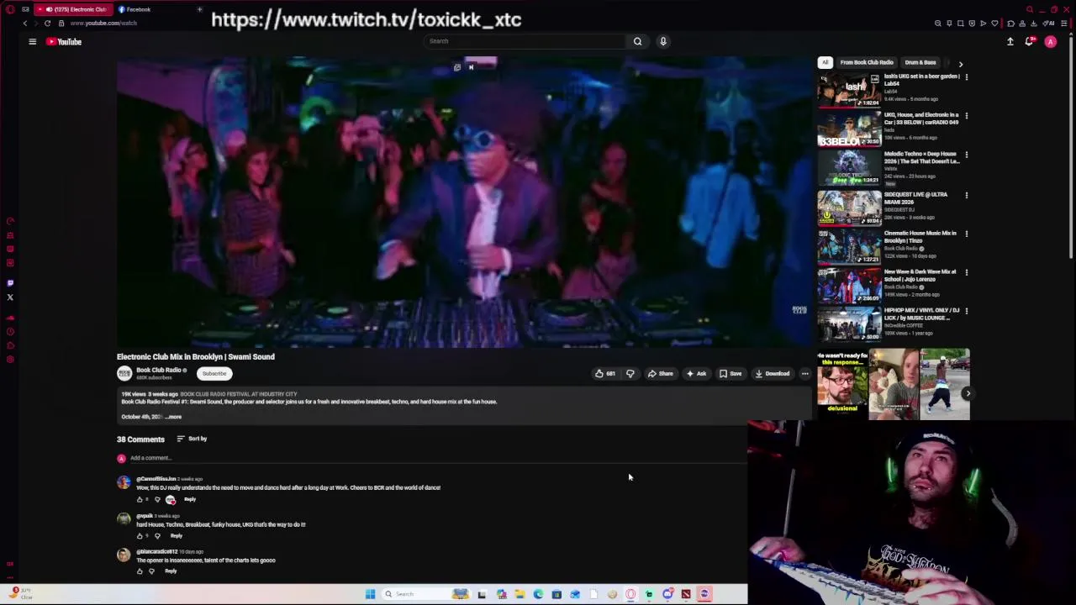The height and width of the screenshot is (605, 1076).
Task: Open the Windows Start menu
Action: pos(370,594)
